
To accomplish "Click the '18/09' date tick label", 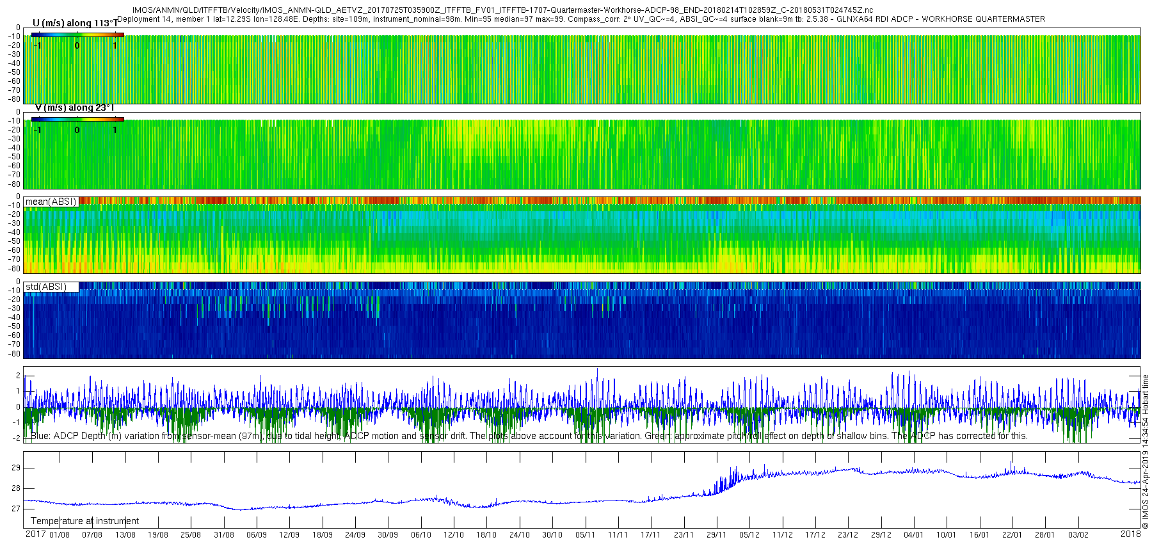I will coord(323,535).
